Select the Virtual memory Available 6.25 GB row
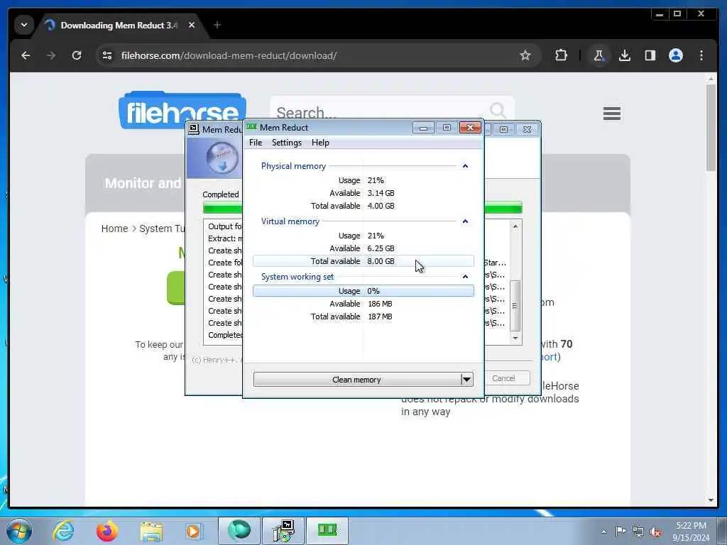 (x=363, y=248)
